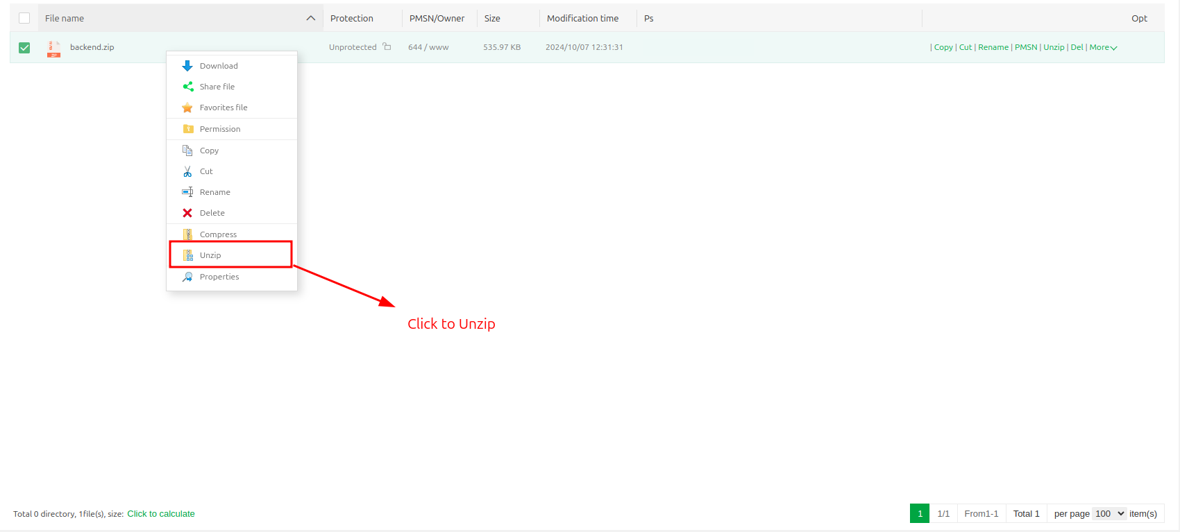The width and height of the screenshot is (1180, 532).
Task: Click the Copy pages icon in menu
Action: point(187,151)
